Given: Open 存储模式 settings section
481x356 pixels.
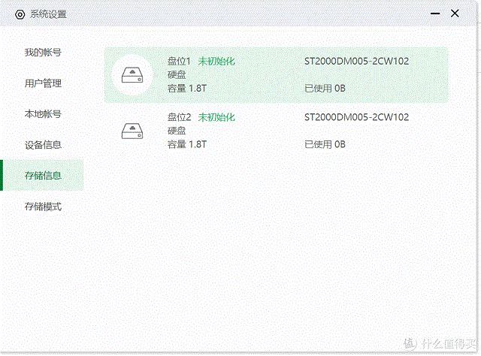Looking at the screenshot, I should (43, 207).
